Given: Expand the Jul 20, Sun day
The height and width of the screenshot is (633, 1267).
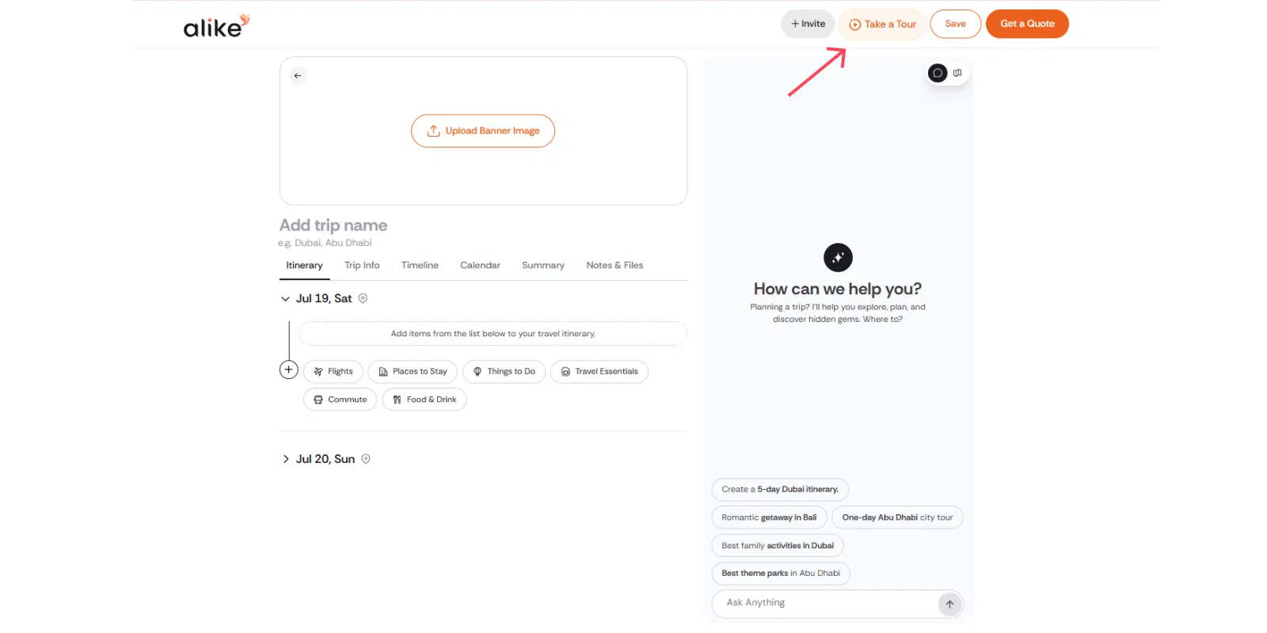Looking at the screenshot, I should tap(286, 459).
